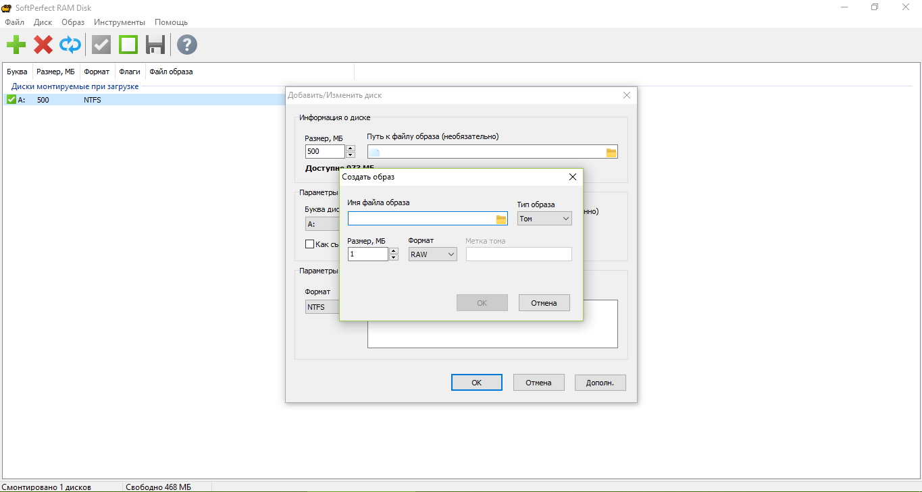Open the disk letter dropdown showing A:
Viewport: 922px width, 492px height.
tap(322, 223)
